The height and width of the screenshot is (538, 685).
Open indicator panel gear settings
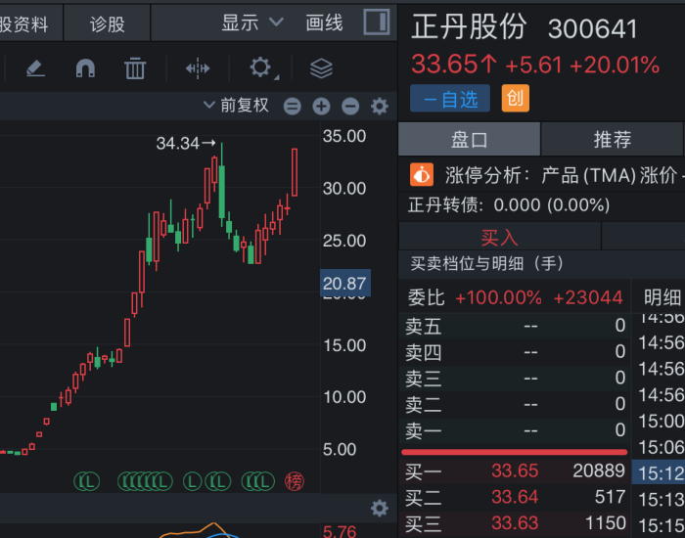tap(379, 508)
